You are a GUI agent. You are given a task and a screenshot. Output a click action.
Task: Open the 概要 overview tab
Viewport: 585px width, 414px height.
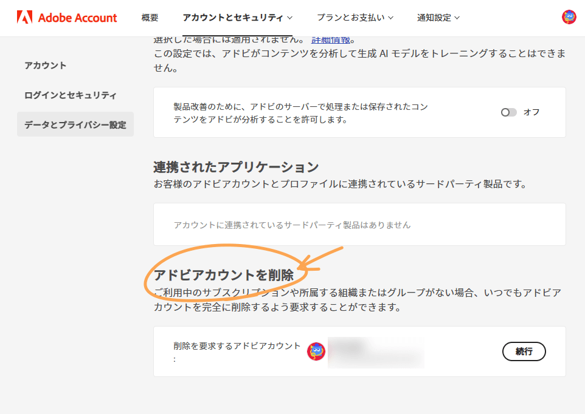click(150, 18)
